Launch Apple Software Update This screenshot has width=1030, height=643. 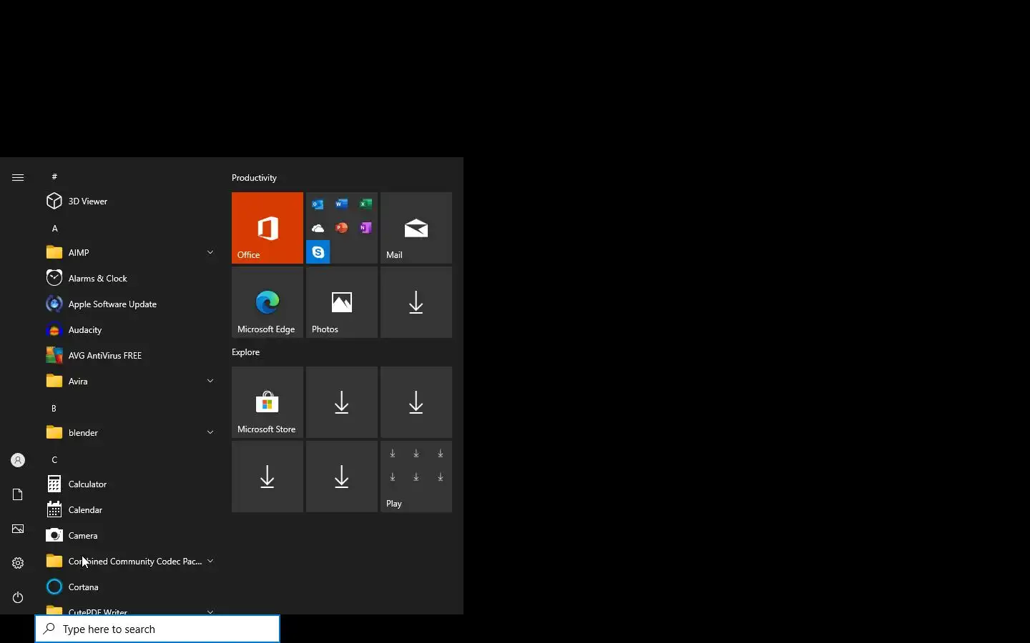tap(129, 304)
